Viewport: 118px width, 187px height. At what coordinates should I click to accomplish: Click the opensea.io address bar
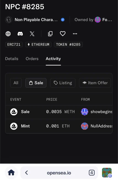coord(59,173)
